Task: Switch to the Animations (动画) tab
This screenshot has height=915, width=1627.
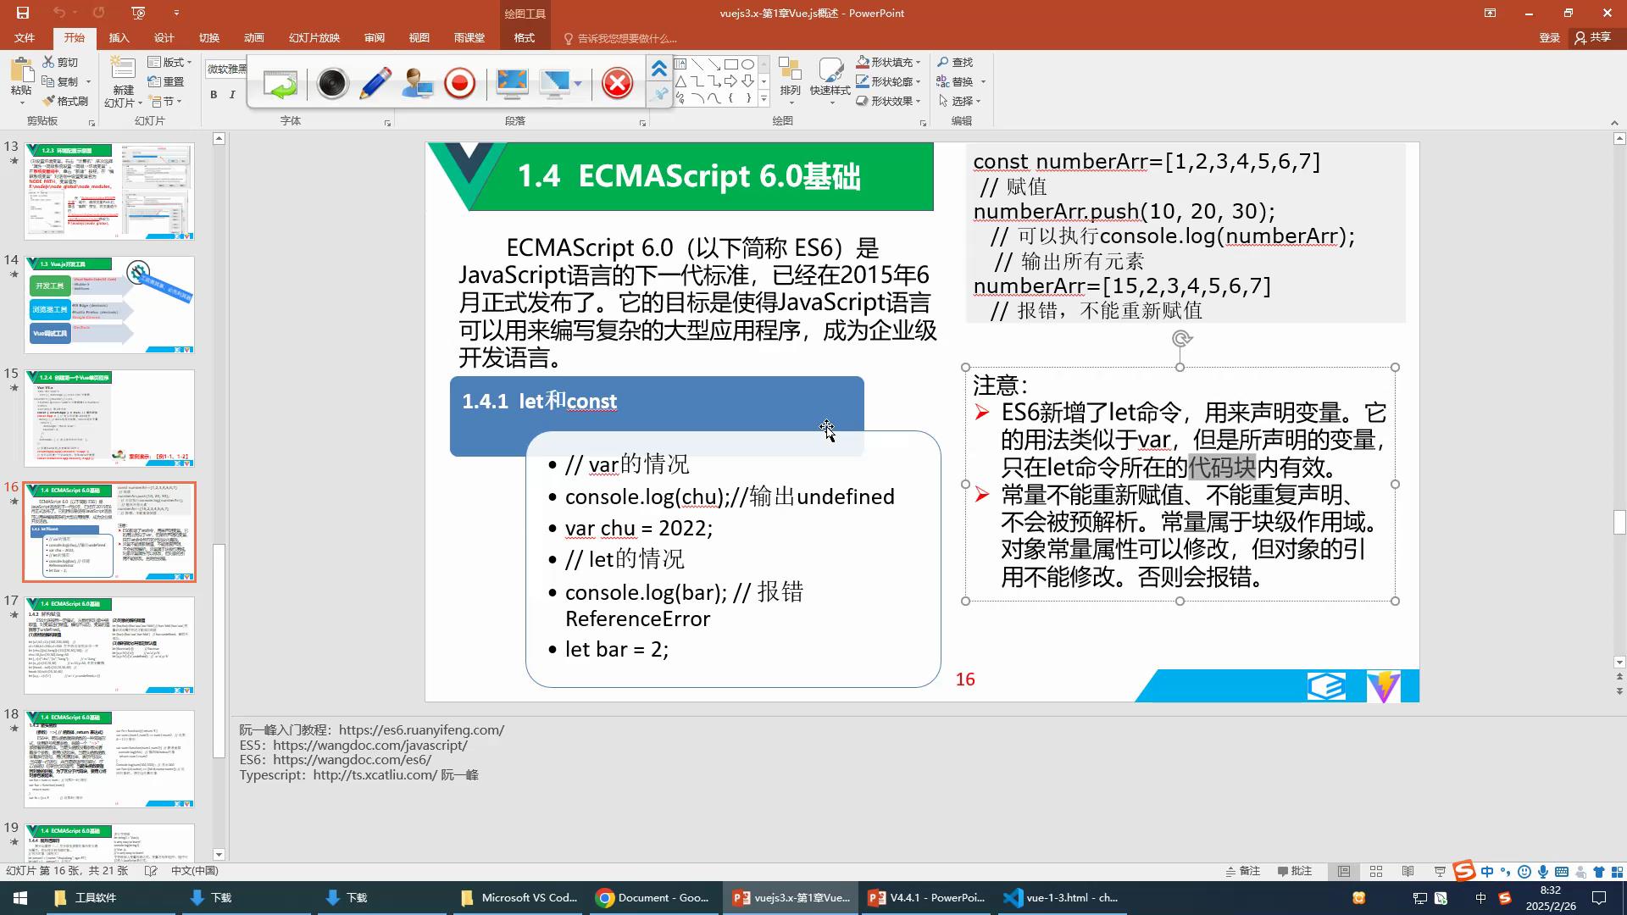Action: click(x=253, y=38)
